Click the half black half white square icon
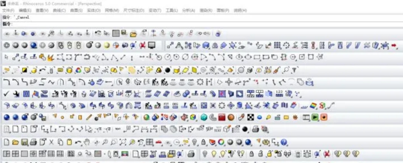 coord(24,70)
